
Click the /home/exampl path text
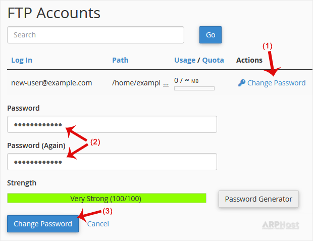click(136, 83)
